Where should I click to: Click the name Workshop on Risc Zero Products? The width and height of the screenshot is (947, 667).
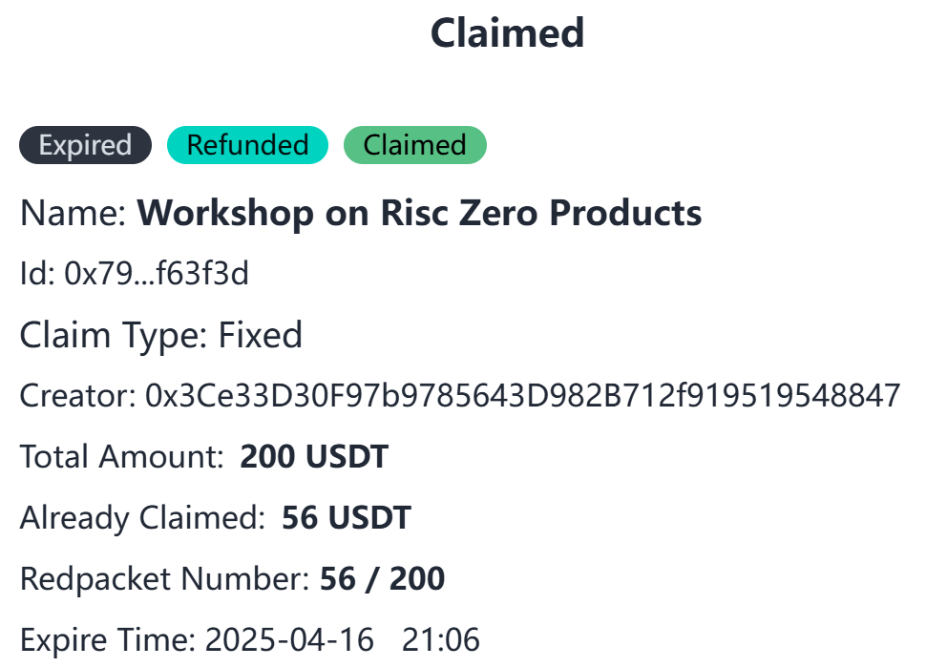(419, 213)
